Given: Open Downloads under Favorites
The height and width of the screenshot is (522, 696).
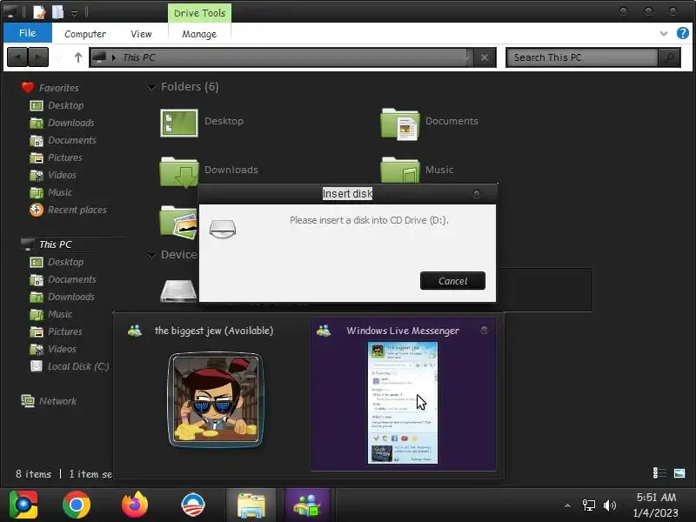Looking at the screenshot, I should (x=70, y=123).
